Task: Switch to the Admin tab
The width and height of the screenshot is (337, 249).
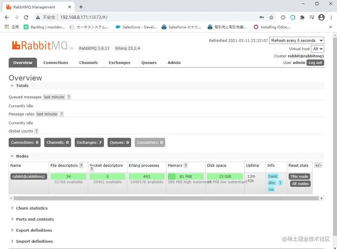Action: pos(174,62)
